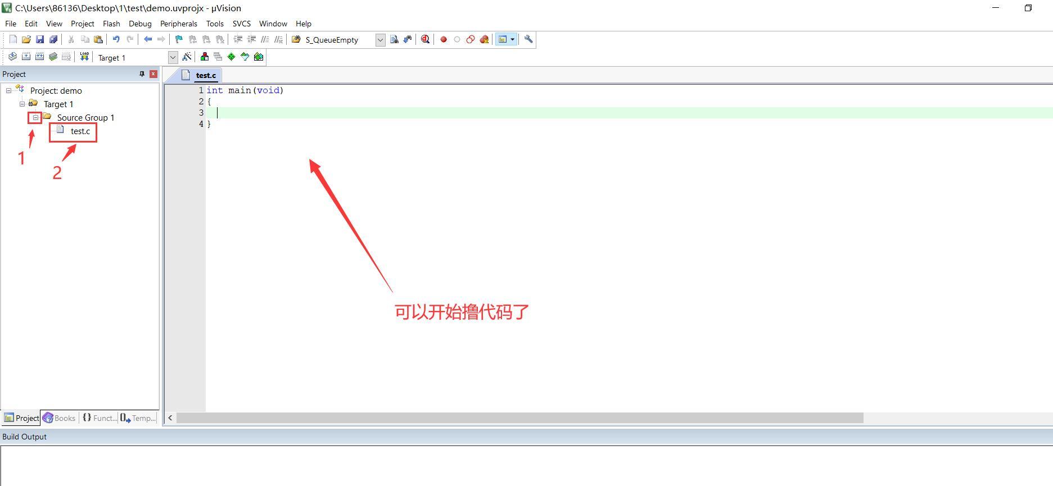
Task: Open the Project menu
Action: (83, 24)
